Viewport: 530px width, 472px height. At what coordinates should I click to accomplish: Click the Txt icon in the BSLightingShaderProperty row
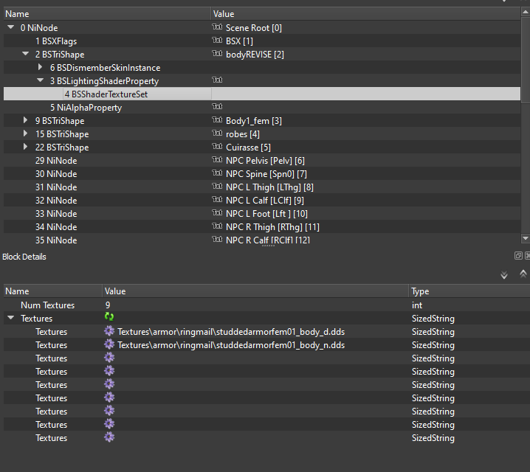217,80
